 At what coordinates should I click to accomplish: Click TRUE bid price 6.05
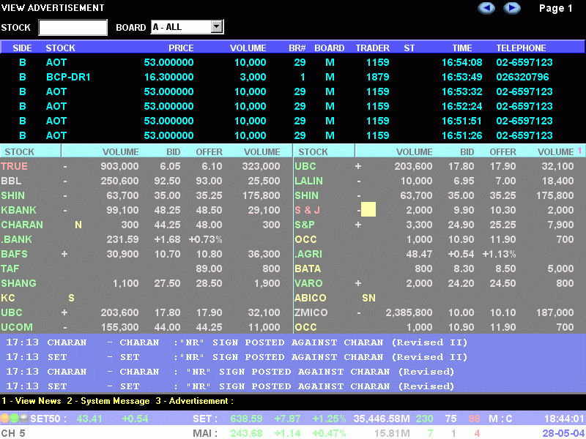(170, 166)
